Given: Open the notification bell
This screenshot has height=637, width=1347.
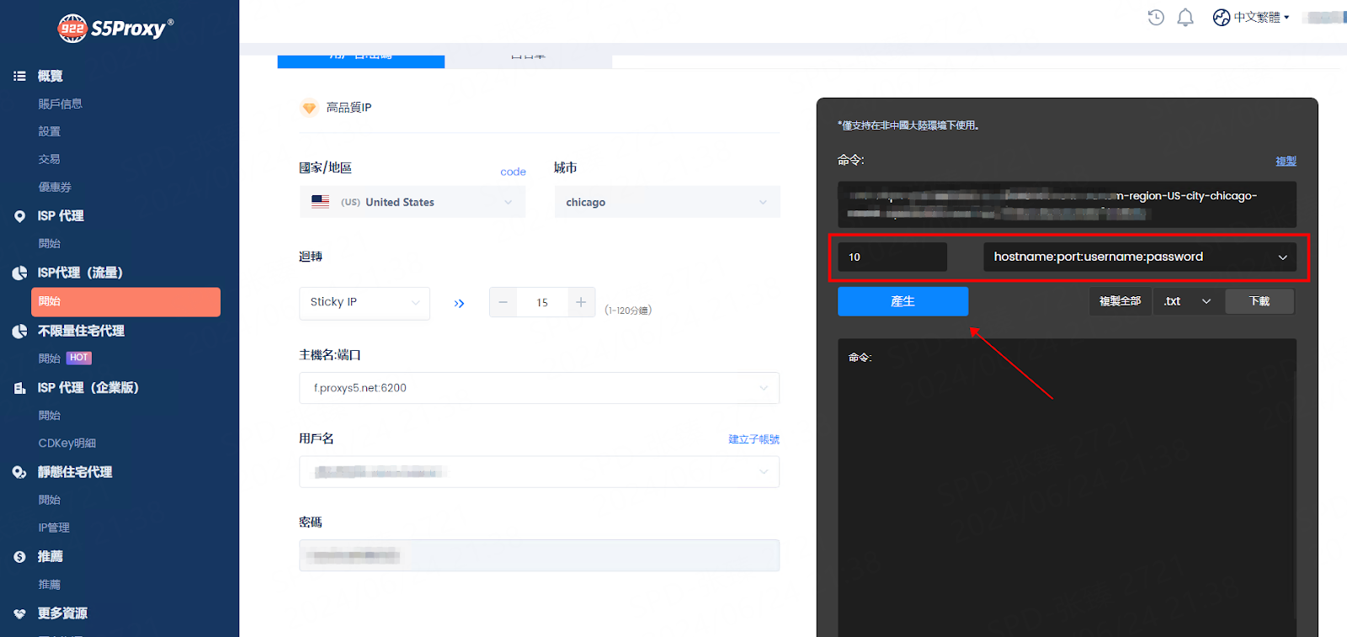Looking at the screenshot, I should 1185,18.
